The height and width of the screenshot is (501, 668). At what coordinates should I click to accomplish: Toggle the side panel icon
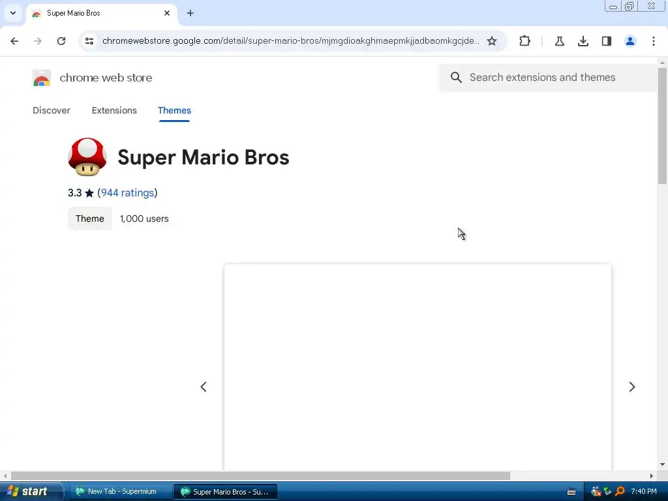[x=607, y=41]
